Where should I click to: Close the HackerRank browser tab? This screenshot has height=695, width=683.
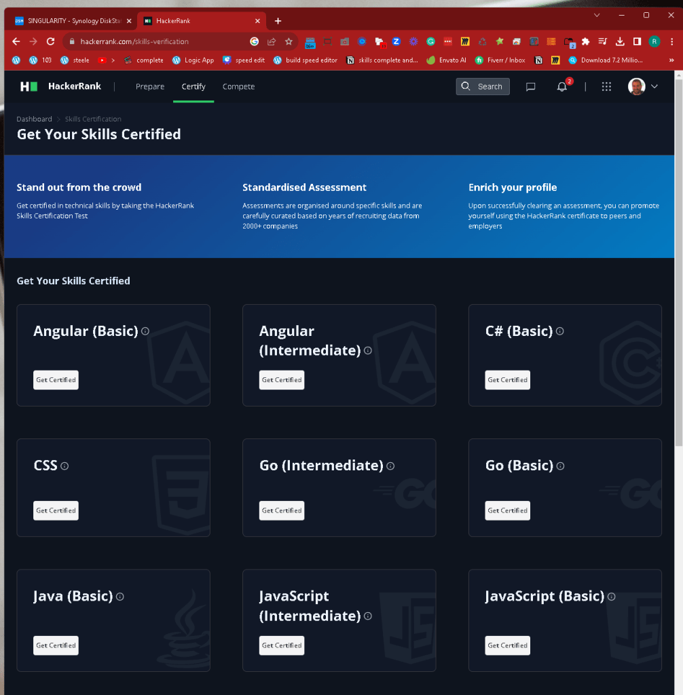point(258,21)
